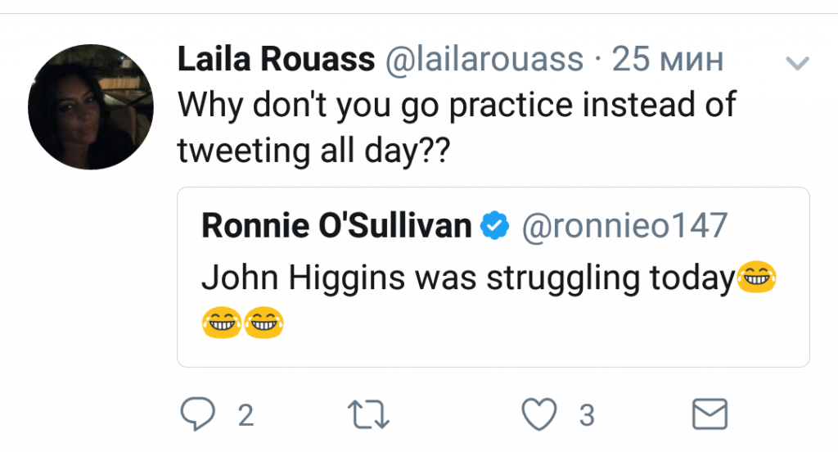Open the quoted "John Higgins was struggling" text
The width and height of the screenshot is (838, 452).
[x=466, y=278]
